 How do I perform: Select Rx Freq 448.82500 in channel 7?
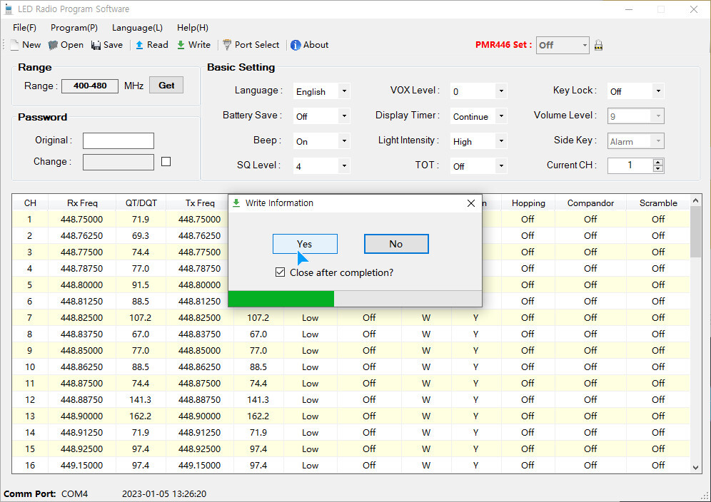82,317
